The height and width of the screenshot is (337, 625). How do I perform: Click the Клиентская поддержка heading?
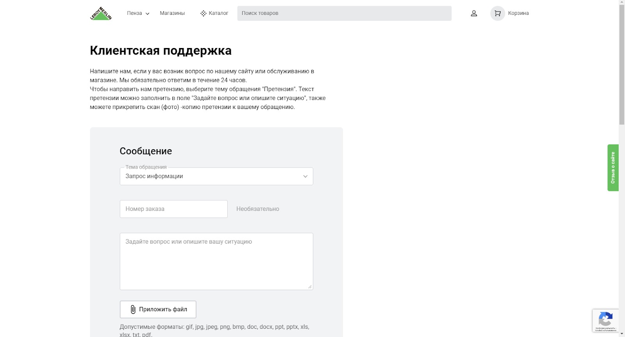click(x=161, y=51)
